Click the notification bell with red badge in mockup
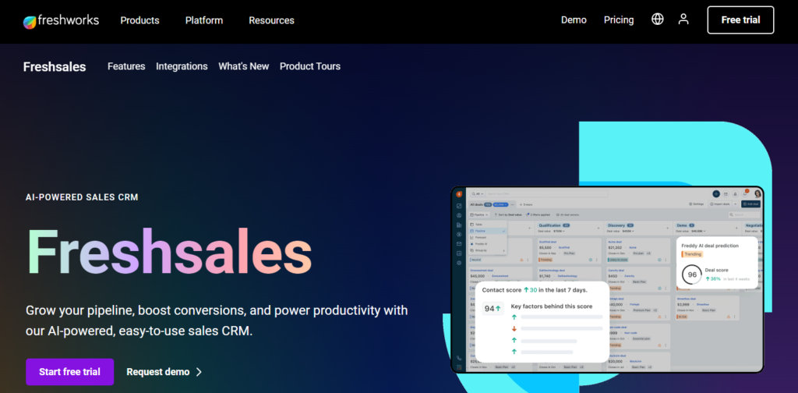 click(x=745, y=194)
